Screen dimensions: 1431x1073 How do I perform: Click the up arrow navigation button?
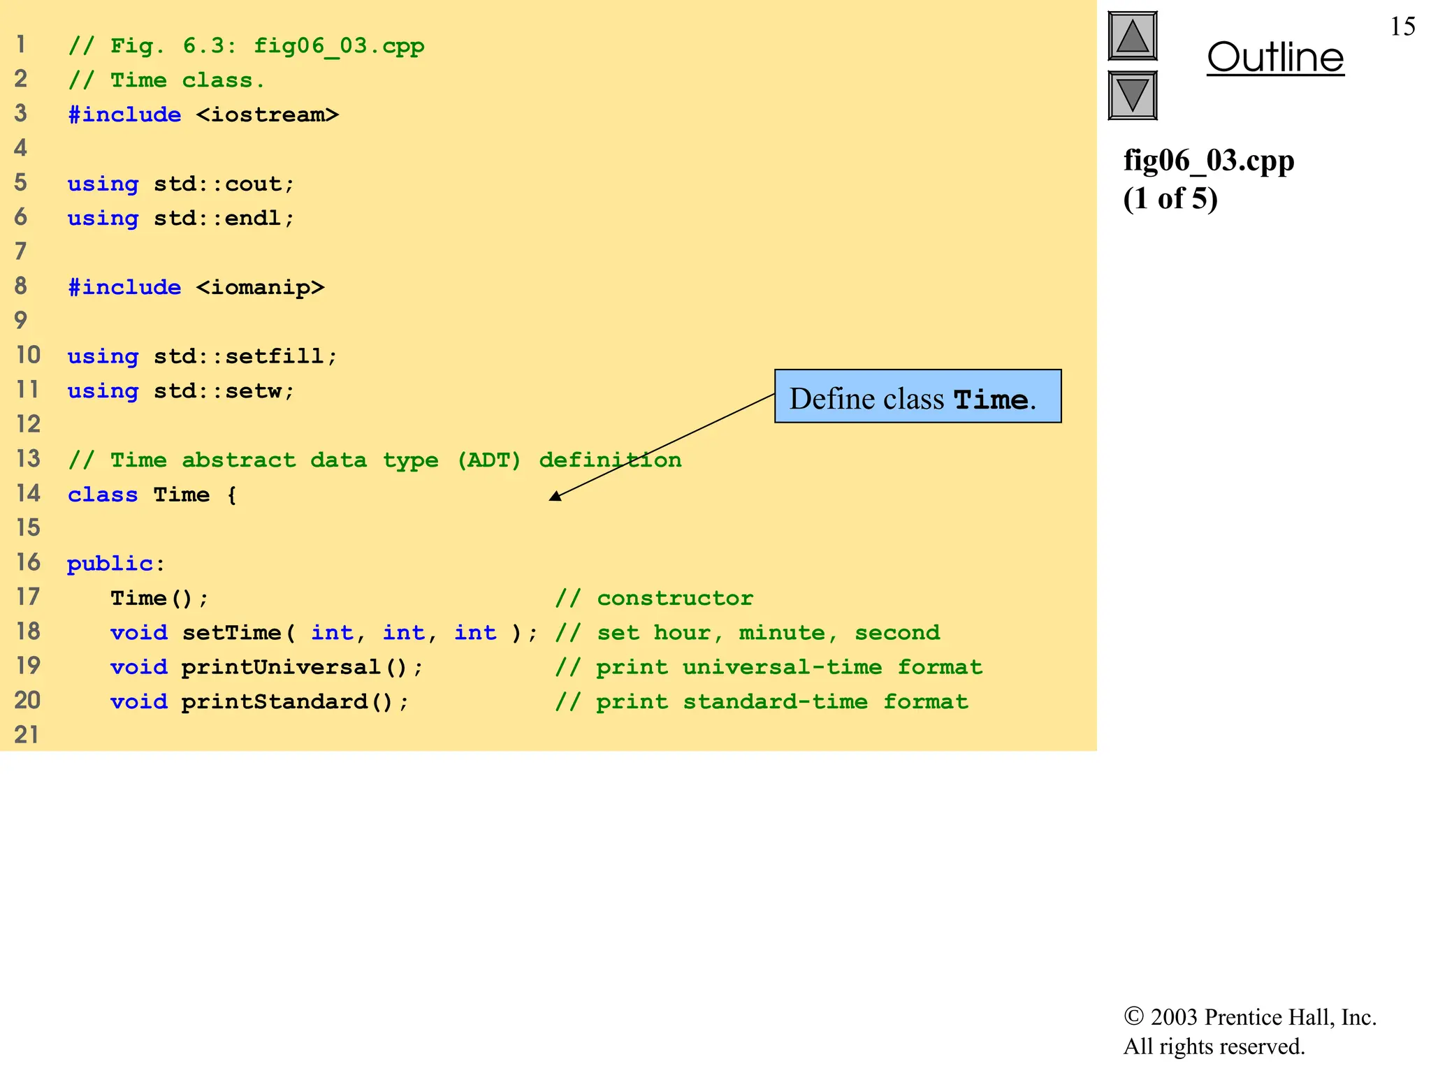[1132, 36]
